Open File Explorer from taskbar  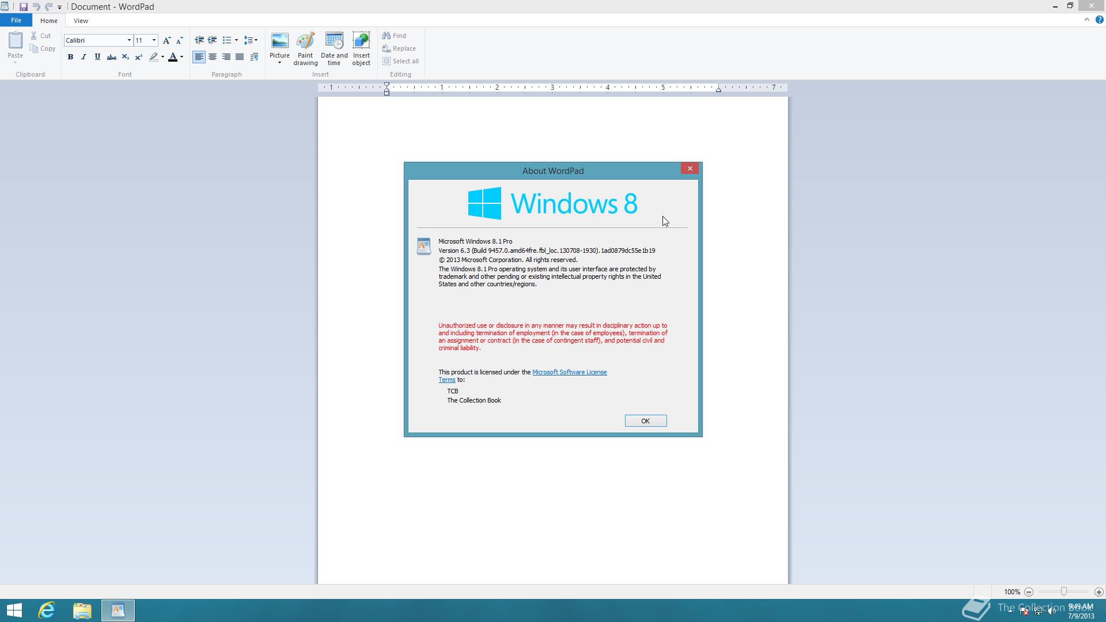tap(82, 610)
